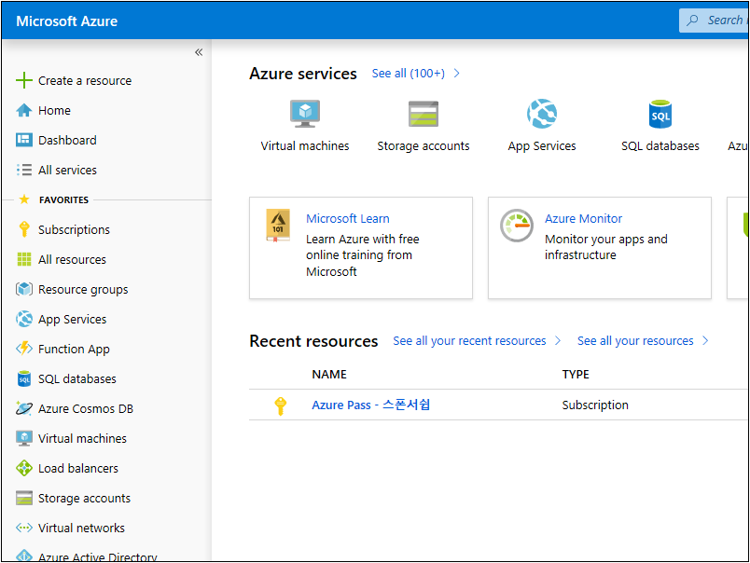This screenshot has width=750, height=563.
Task: Click the Microsoft Learn 101 book icon
Action: pos(278,225)
